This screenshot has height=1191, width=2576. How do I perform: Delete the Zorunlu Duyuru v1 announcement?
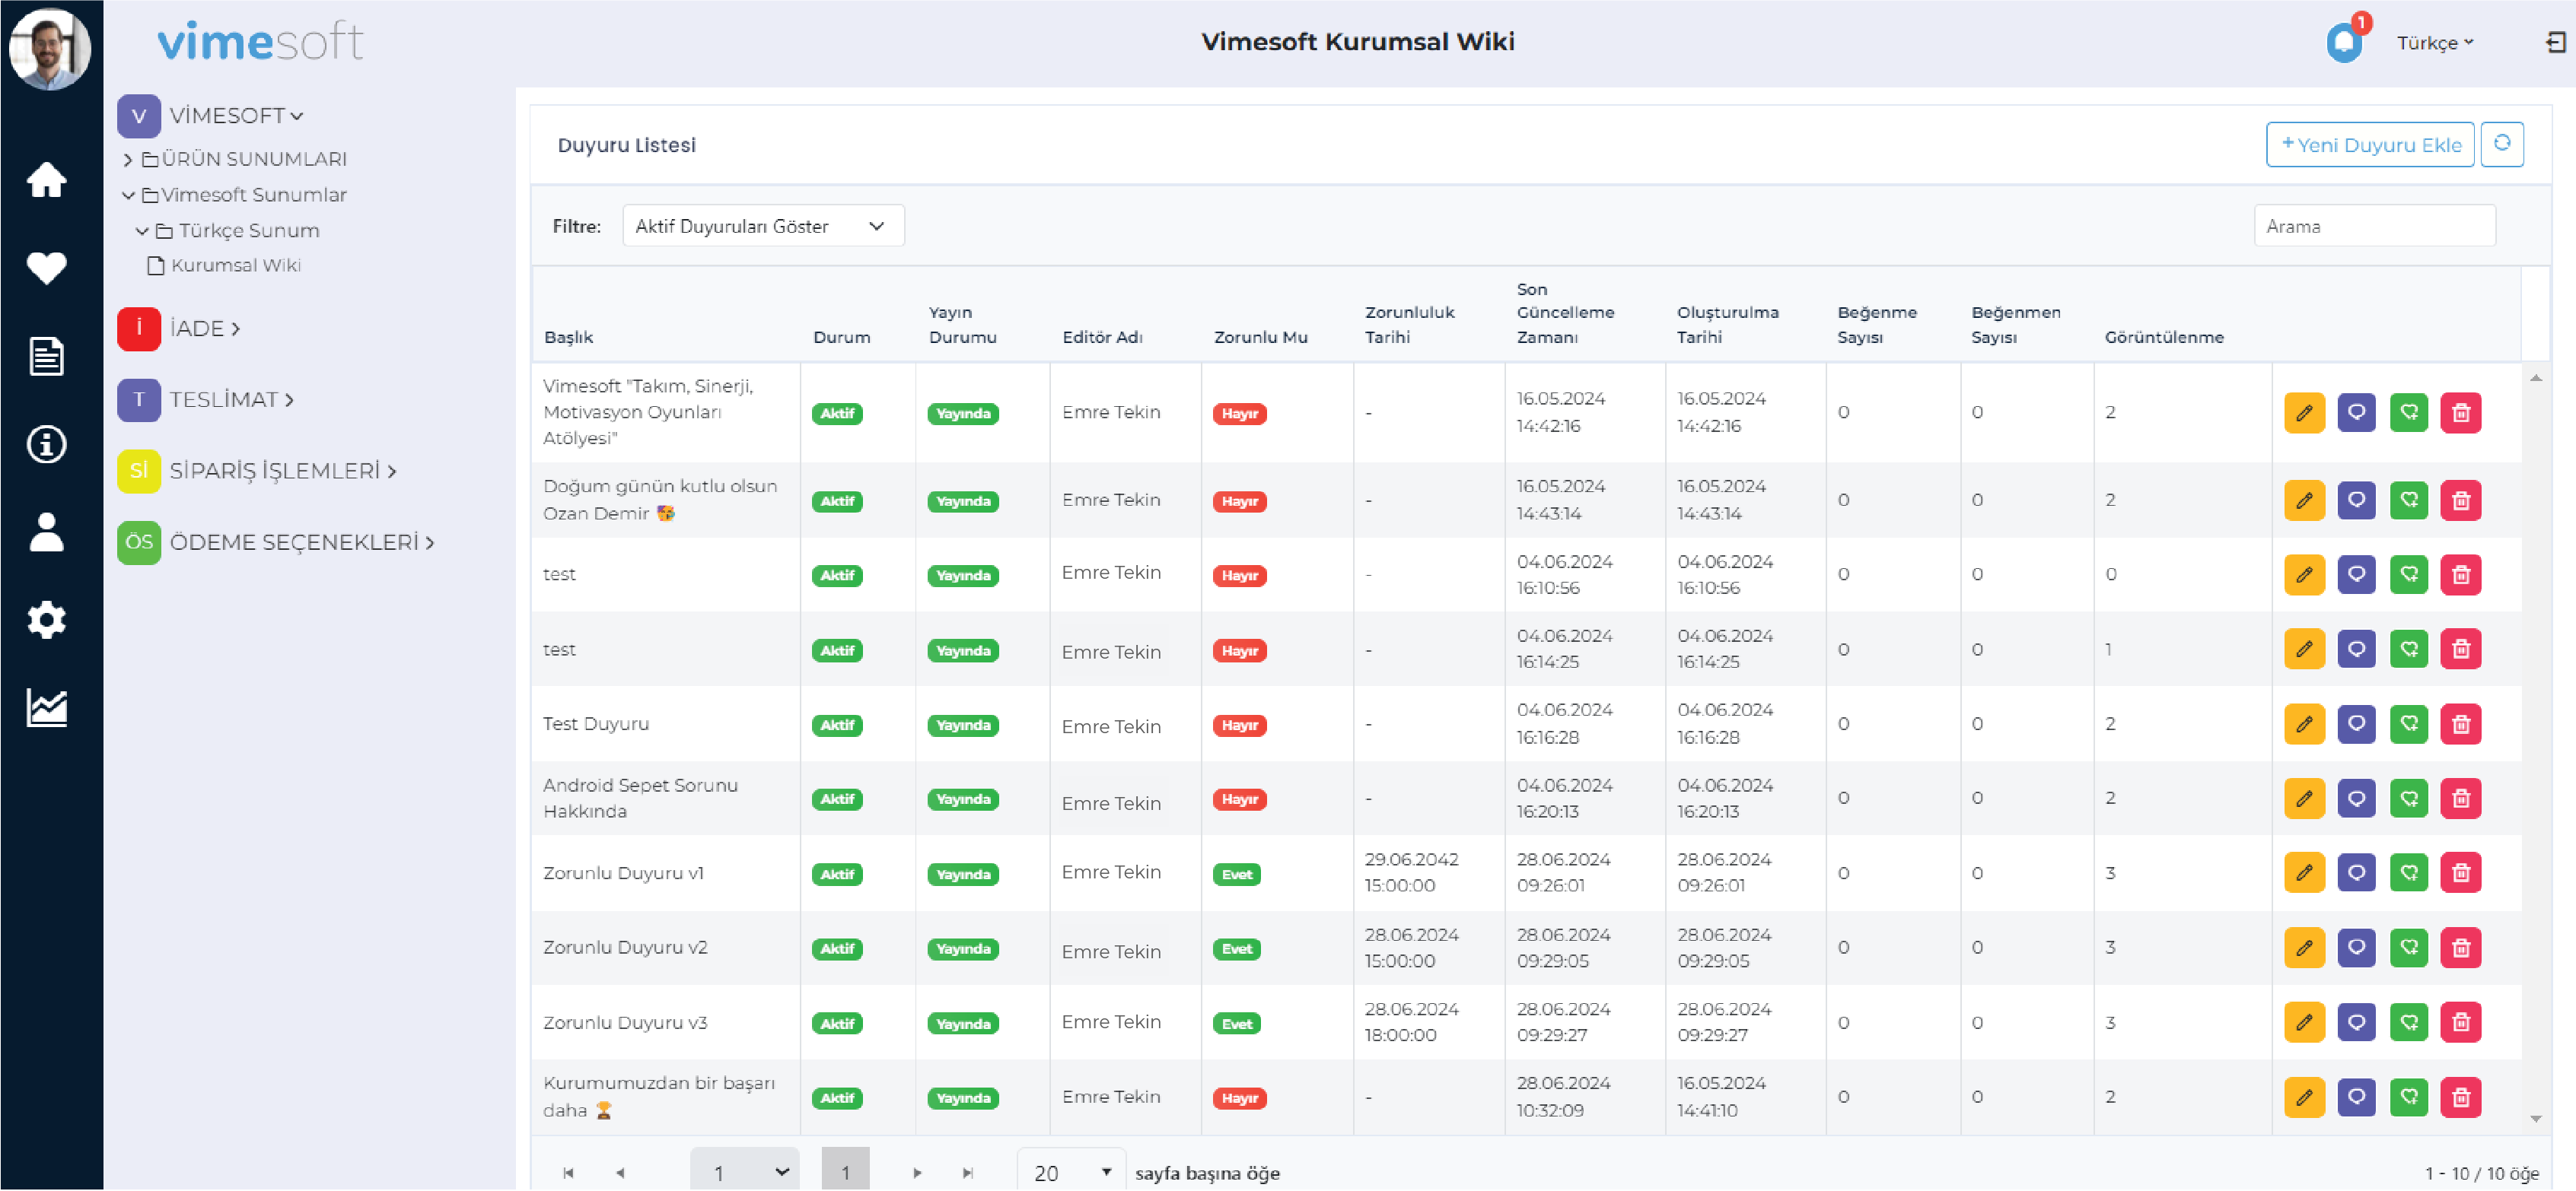click(2461, 873)
